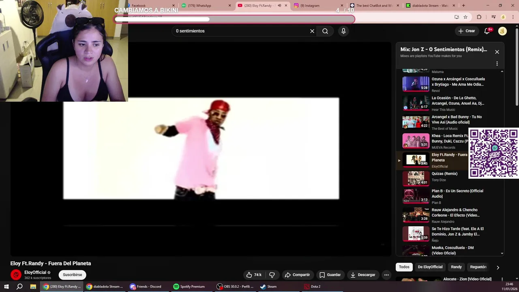Open Chrome extensions puzzle icon
519x292 pixels.
point(479,17)
